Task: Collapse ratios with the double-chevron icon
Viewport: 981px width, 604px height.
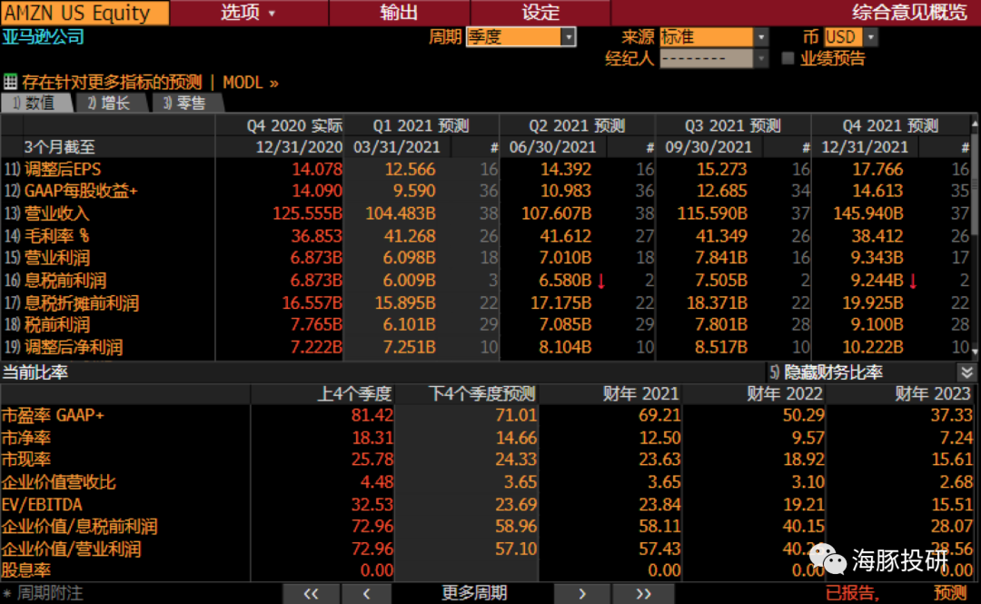Action: 966,373
